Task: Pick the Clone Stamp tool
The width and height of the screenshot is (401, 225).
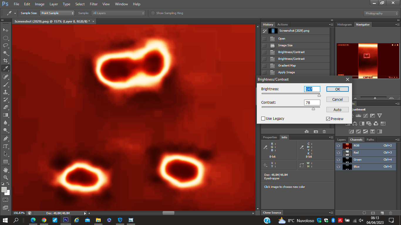Action: [x=6, y=92]
